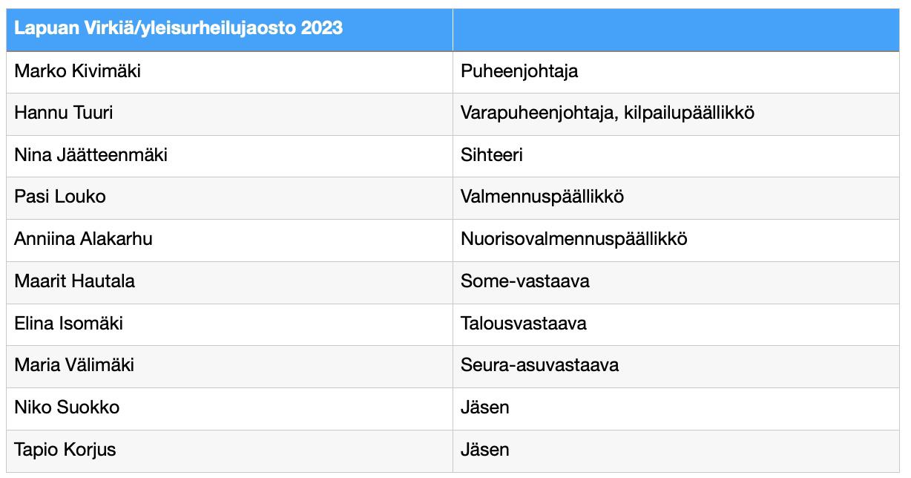Click the Puheenjohtaja cell

(x=676, y=72)
